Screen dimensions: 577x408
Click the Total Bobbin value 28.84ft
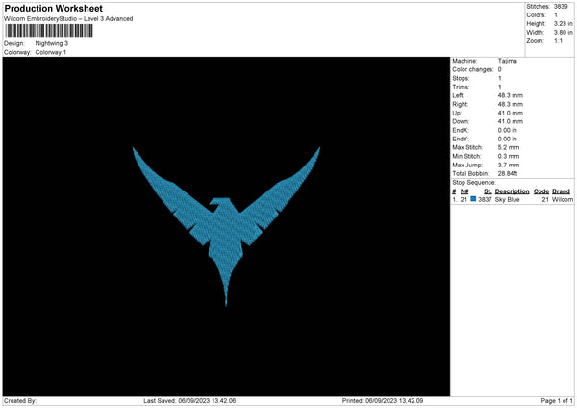pos(508,173)
